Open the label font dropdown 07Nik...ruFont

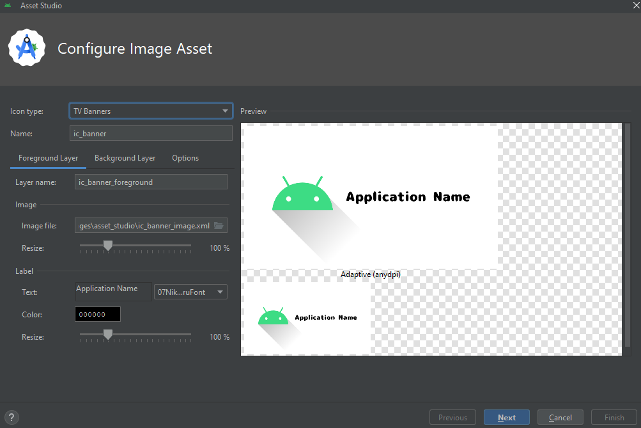(x=190, y=292)
